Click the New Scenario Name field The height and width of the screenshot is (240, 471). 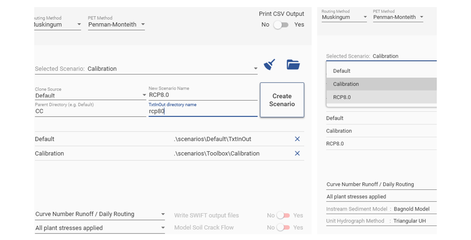(202, 95)
